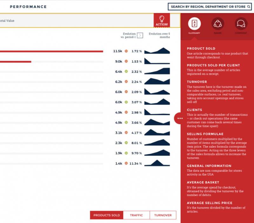Image resolution: width=254 pixels, height=223 pixels.
Task: Click the orange minus indicator beside 1.4k
Action: pos(126,164)
